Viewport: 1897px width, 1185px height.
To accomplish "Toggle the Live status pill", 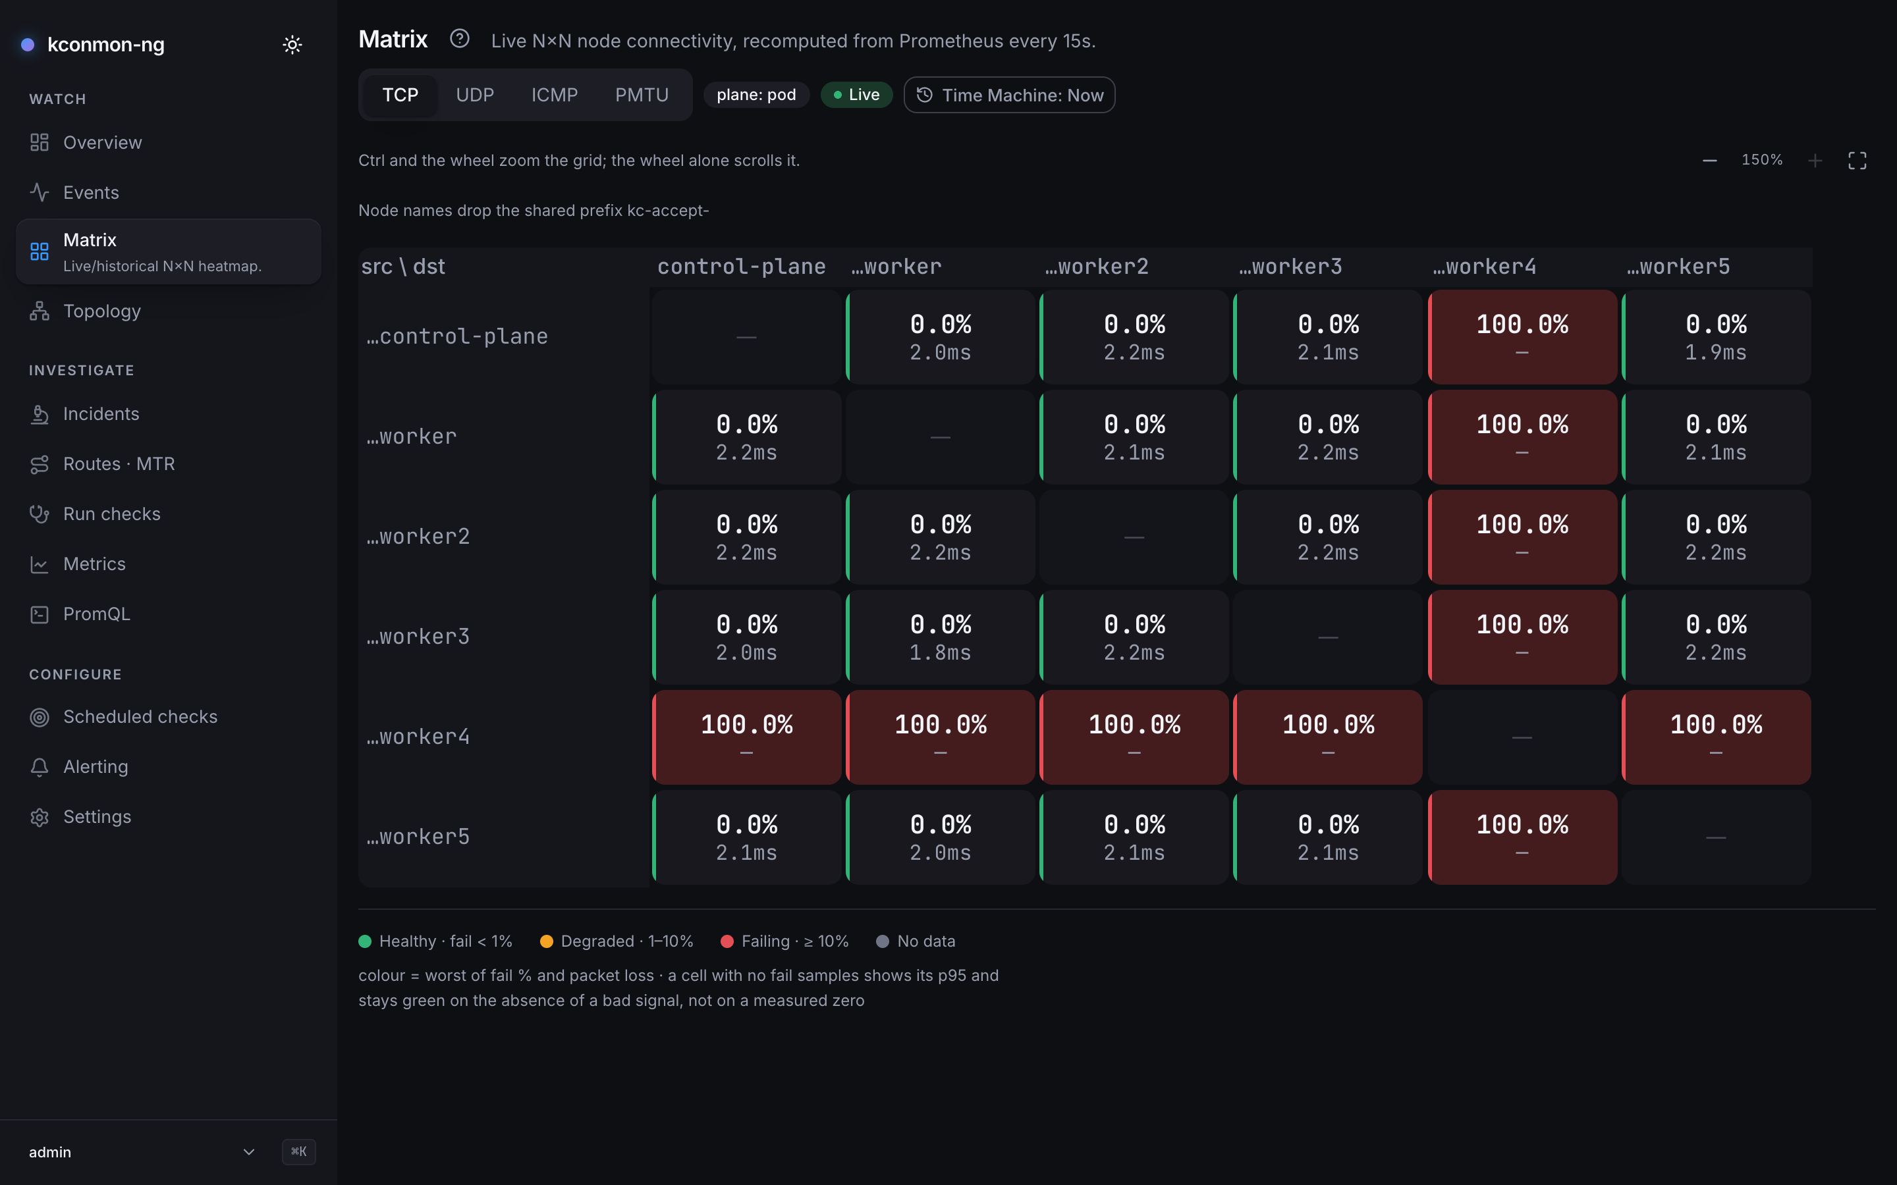I will point(856,95).
